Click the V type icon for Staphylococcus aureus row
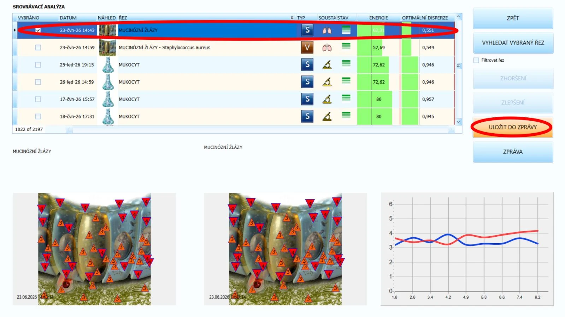This screenshot has width=565, height=317. 307,47
